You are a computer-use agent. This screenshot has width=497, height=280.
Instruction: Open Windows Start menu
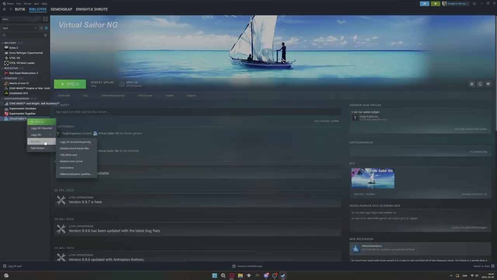tap(215, 276)
